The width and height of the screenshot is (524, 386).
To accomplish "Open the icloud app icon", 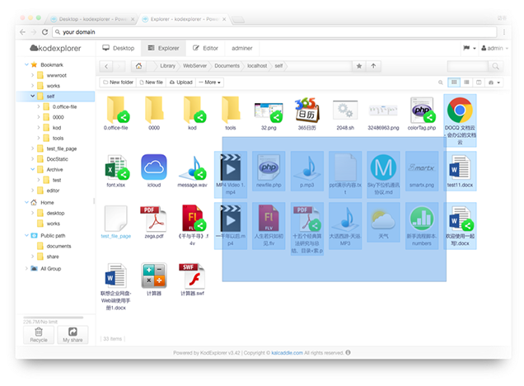I will pos(154,167).
